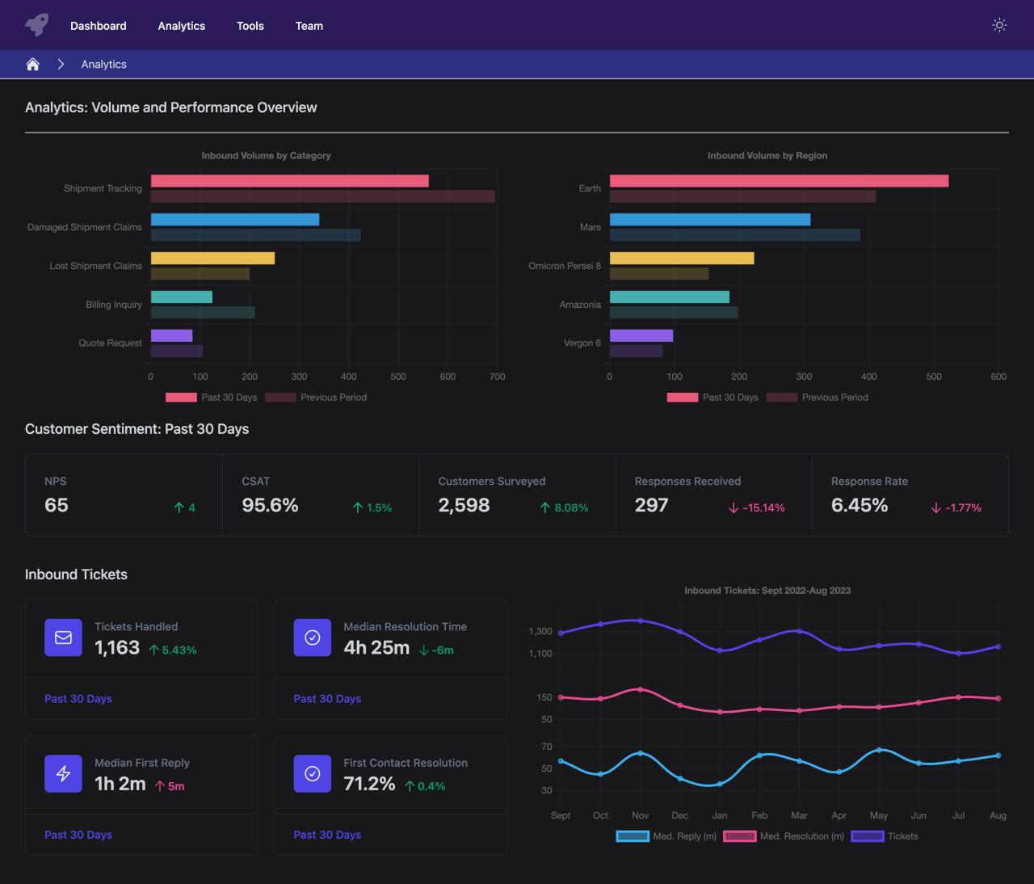1034x884 pixels.
Task: Click Inbound Tickets: Sept 2022-Aug 2023 title
Action: click(x=767, y=591)
